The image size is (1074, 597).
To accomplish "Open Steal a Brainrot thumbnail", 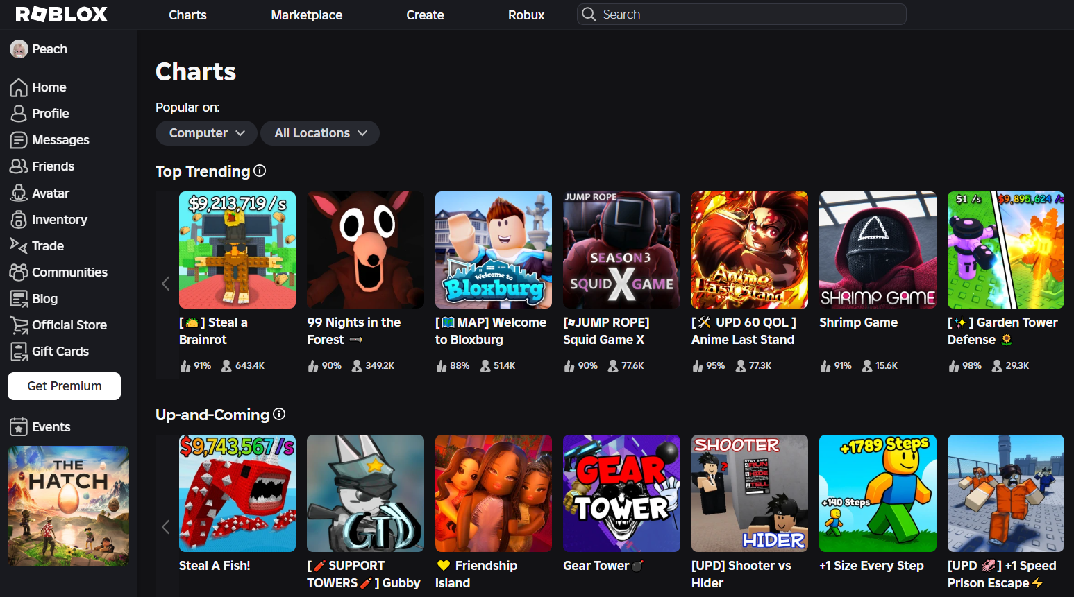I will pos(237,250).
